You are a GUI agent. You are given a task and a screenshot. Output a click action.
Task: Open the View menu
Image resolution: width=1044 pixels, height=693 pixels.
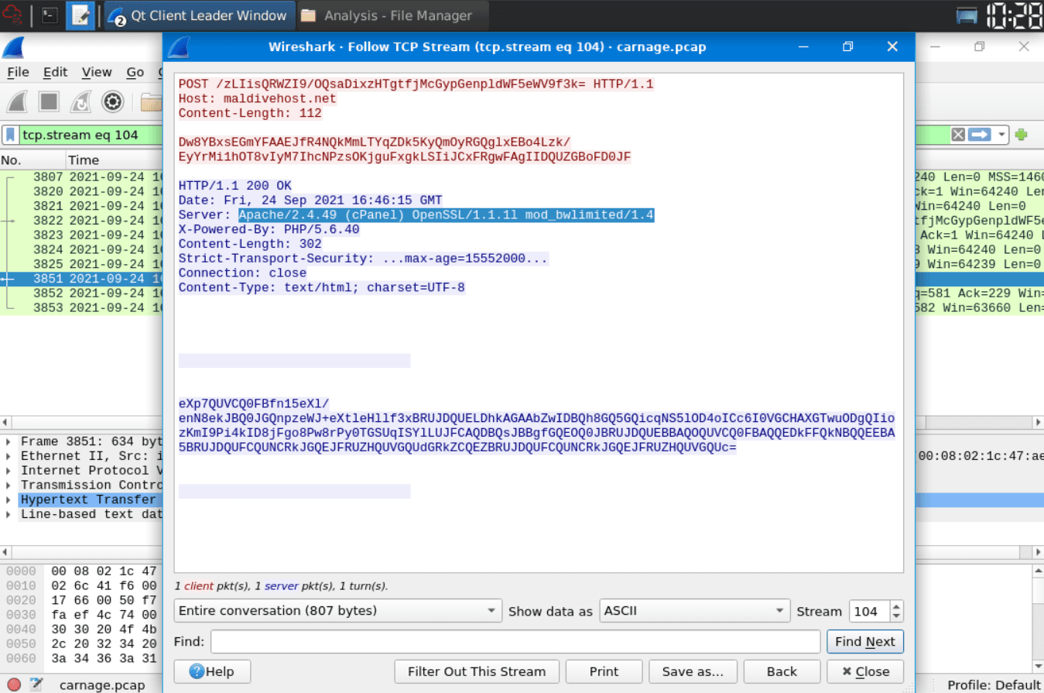(x=97, y=72)
